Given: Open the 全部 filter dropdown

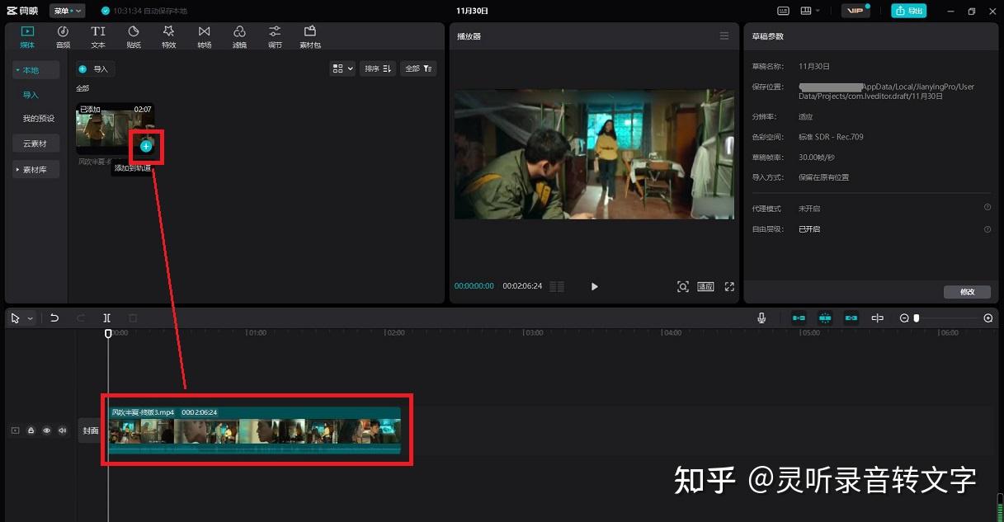Looking at the screenshot, I should [x=418, y=68].
